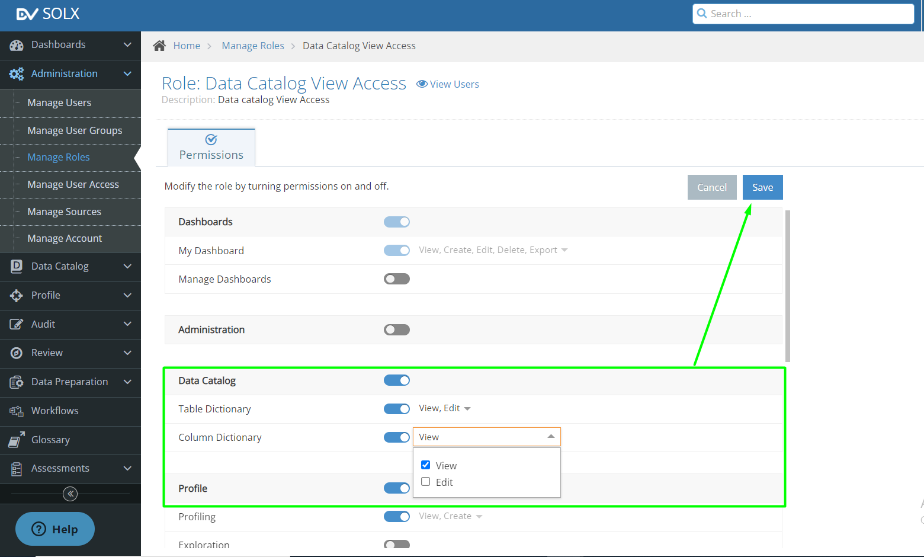Toggle the Dashboards permission switch
924x557 pixels.
click(x=397, y=222)
